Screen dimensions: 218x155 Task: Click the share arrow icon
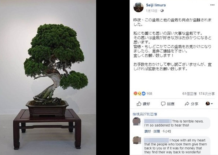click(x=187, y=104)
